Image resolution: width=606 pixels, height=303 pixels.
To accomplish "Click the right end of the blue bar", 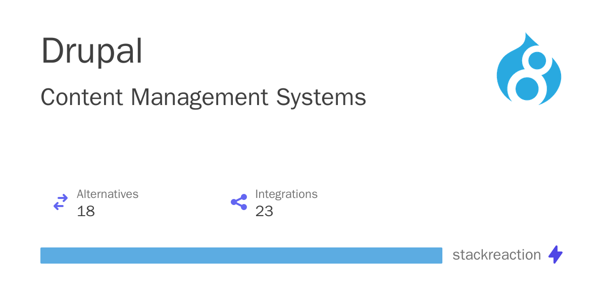I will point(438,256).
